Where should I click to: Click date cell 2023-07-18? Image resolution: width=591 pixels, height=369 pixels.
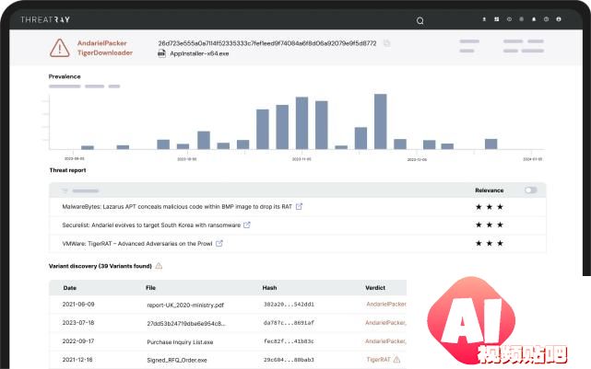(x=78, y=323)
